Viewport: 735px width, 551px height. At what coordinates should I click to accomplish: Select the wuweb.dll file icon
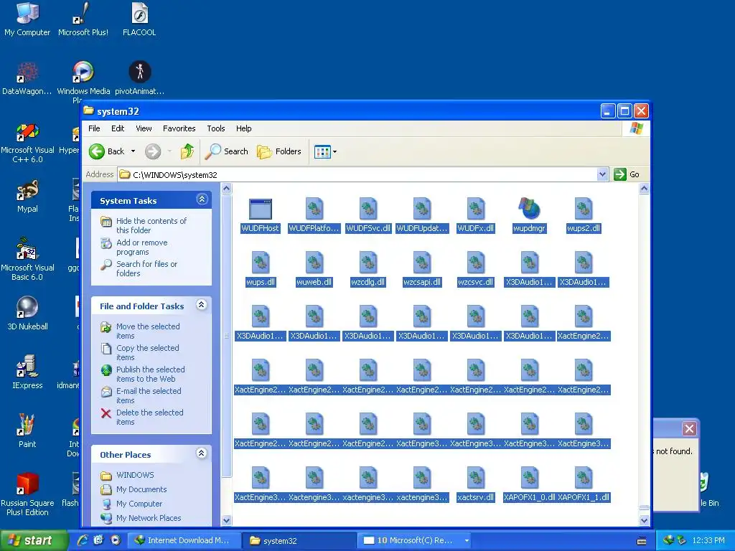coord(314,263)
